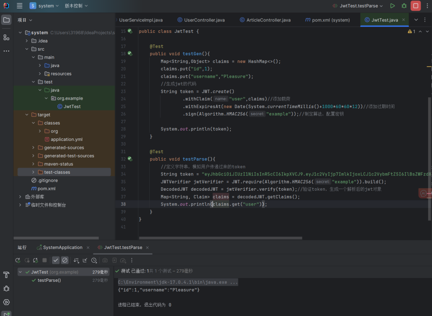Click the test history clock icon
Screen dimensions: 432x316
click(94, 260)
